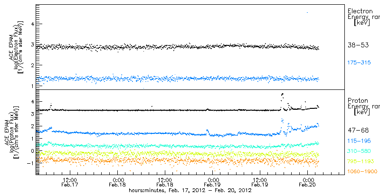Click the '−1' tick in the proton panel
The image size is (380, 194).
(x=30, y=163)
